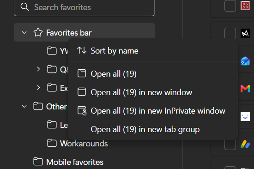Expand the Ex folder chevron
This screenshot has height=169, width=254.
[38, 88]
